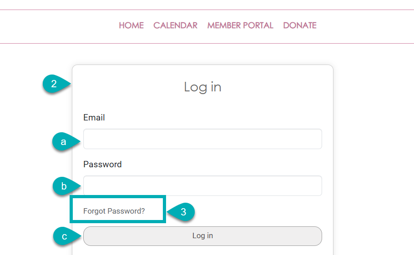The height and width of the screenshot is (255, 414).
Task: Click the divider line below the navigation menu
Action: 207,44
